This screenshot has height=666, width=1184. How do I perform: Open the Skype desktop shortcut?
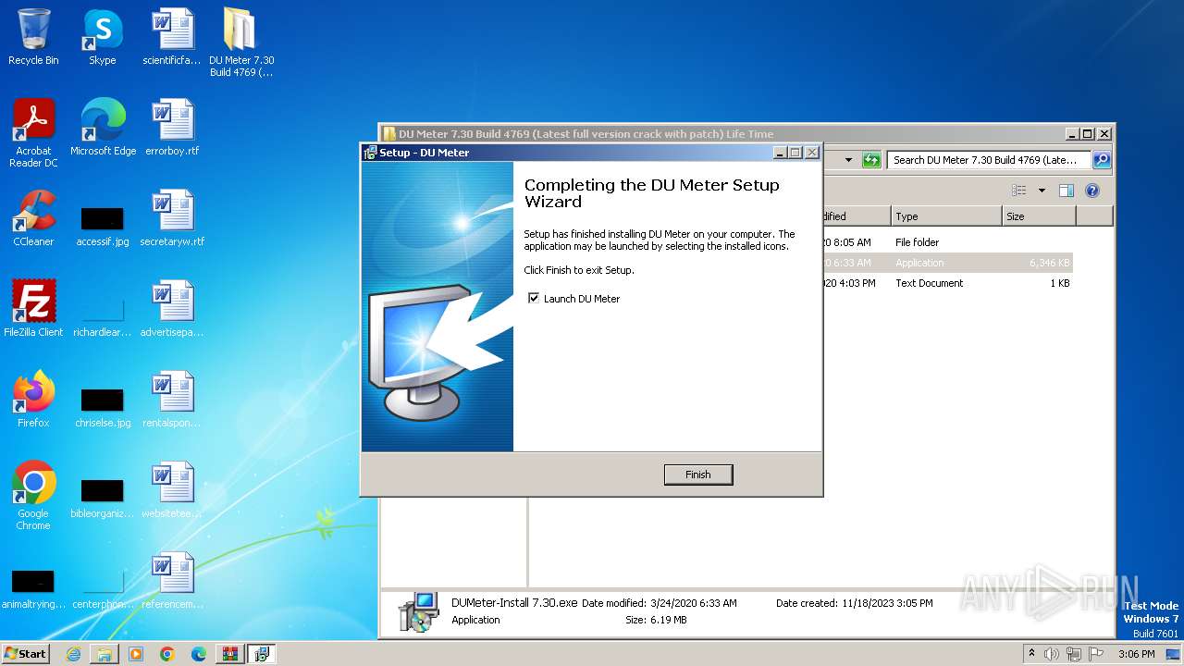[x=102, y=37]
